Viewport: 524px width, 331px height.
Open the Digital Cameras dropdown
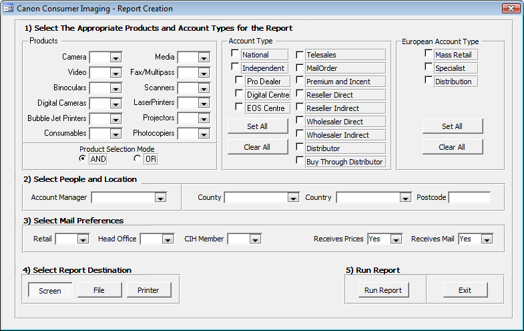pyautogui.click(x=115, y=104)
